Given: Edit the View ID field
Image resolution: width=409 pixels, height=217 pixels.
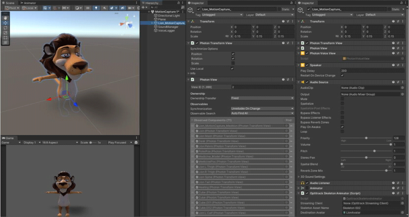Looking at the screenshot, I should [x=262, y=87].
